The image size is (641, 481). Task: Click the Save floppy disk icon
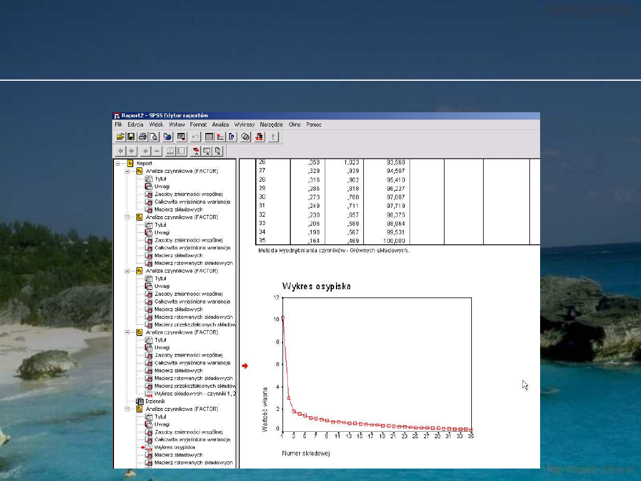point(131,137)
